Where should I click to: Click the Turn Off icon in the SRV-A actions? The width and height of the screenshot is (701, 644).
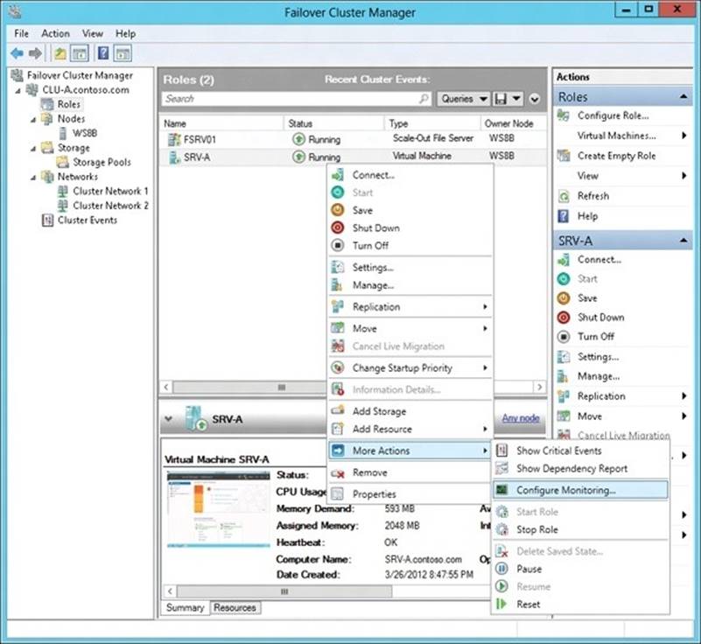click(564, 337)
